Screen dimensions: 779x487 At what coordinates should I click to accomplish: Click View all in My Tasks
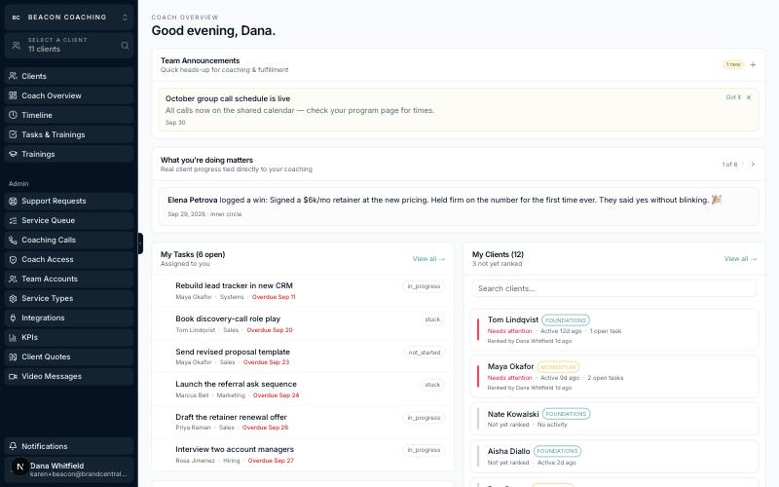click(x=428, y=259)
